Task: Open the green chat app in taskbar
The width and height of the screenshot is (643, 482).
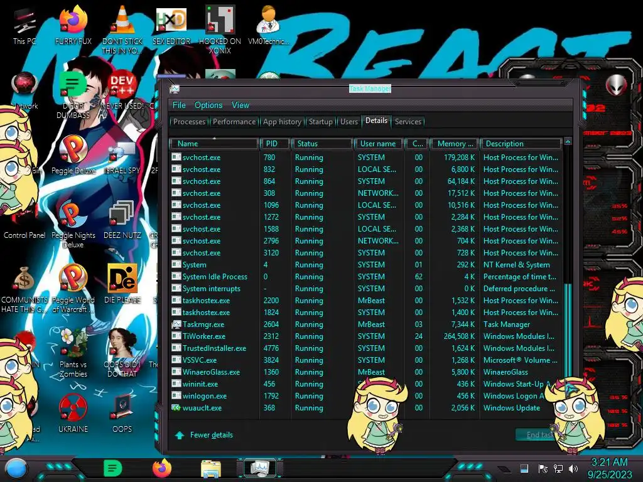Action: tap(112, 468)
